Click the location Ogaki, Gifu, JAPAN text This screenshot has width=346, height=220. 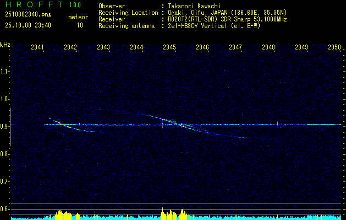coord(227,13)
